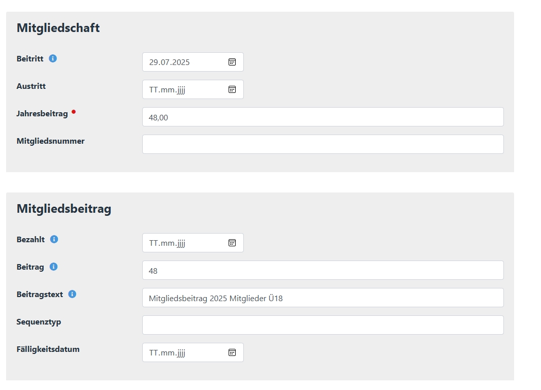The height and width of the screenshot is (390, 541).
Task: Click the Beitragstext field with Mitgliedsbeitrag 2025
Action: [x=323, y=298]
